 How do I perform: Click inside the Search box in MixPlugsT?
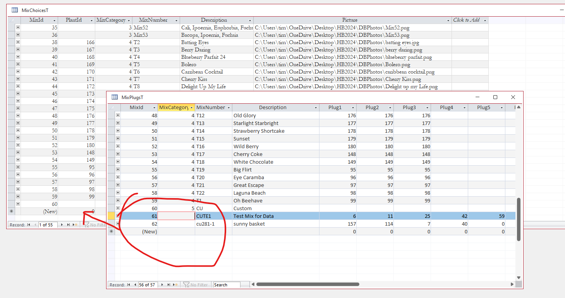click(227, 284)
